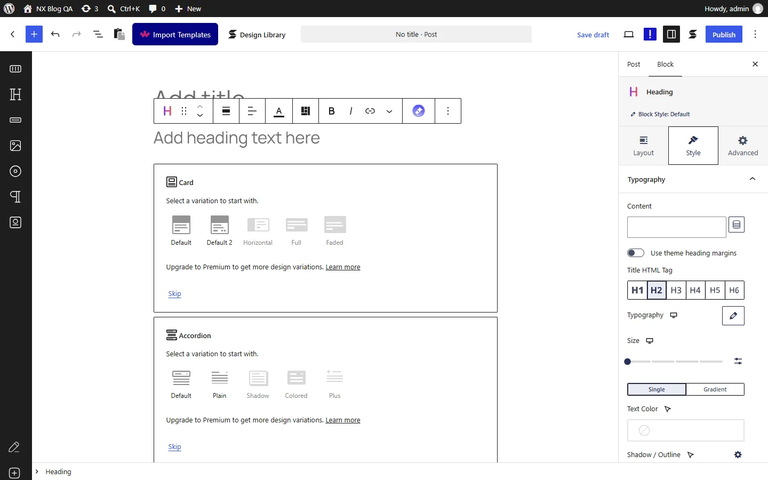This screenshot has height=480, width=768.
Task: Click New in admin bar
Action: click(188, 9)
